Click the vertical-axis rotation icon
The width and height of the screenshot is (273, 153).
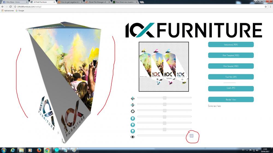[x=133, y=105]
